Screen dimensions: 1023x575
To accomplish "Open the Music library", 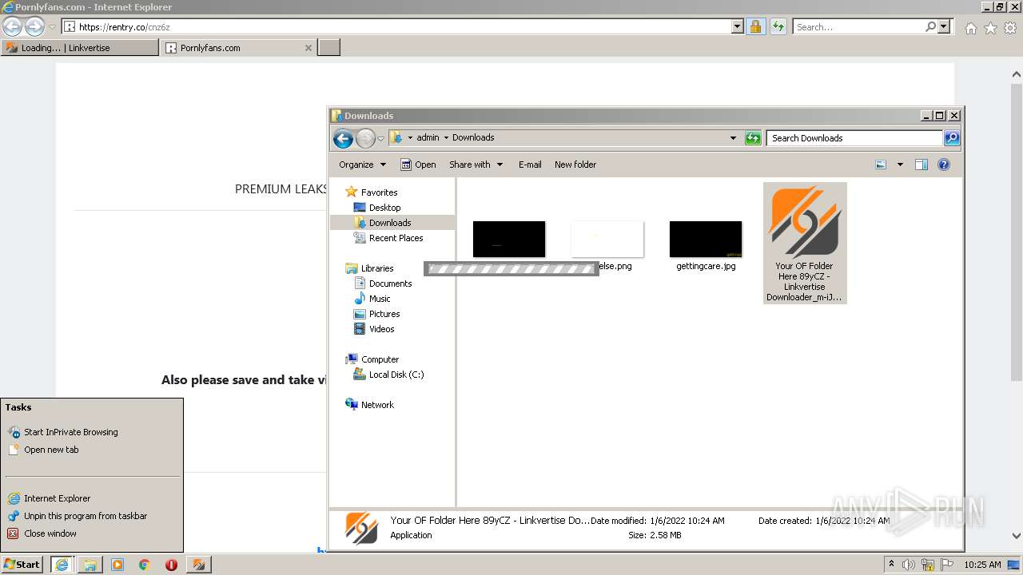I will tap(379, 299).
